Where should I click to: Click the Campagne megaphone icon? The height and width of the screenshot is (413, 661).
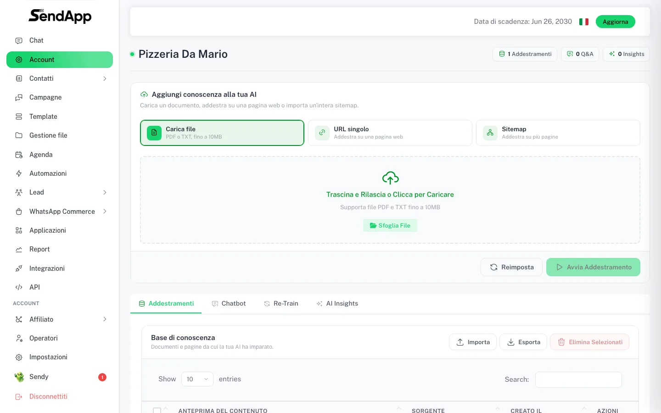(19, 97)
